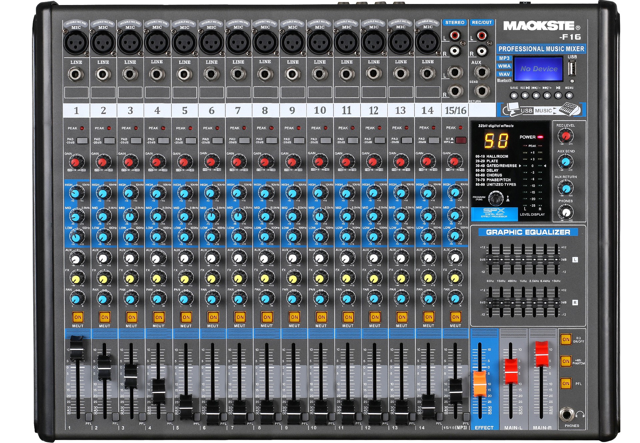Click the small PFL button of channel 1
The width and height of the screenshot is (640, 443).
pos(88,417)
